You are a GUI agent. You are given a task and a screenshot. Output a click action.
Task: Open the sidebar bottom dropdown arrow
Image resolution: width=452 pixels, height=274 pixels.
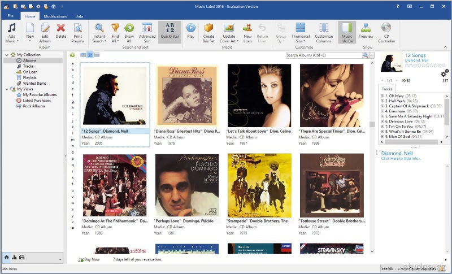(x=60, y=259)
